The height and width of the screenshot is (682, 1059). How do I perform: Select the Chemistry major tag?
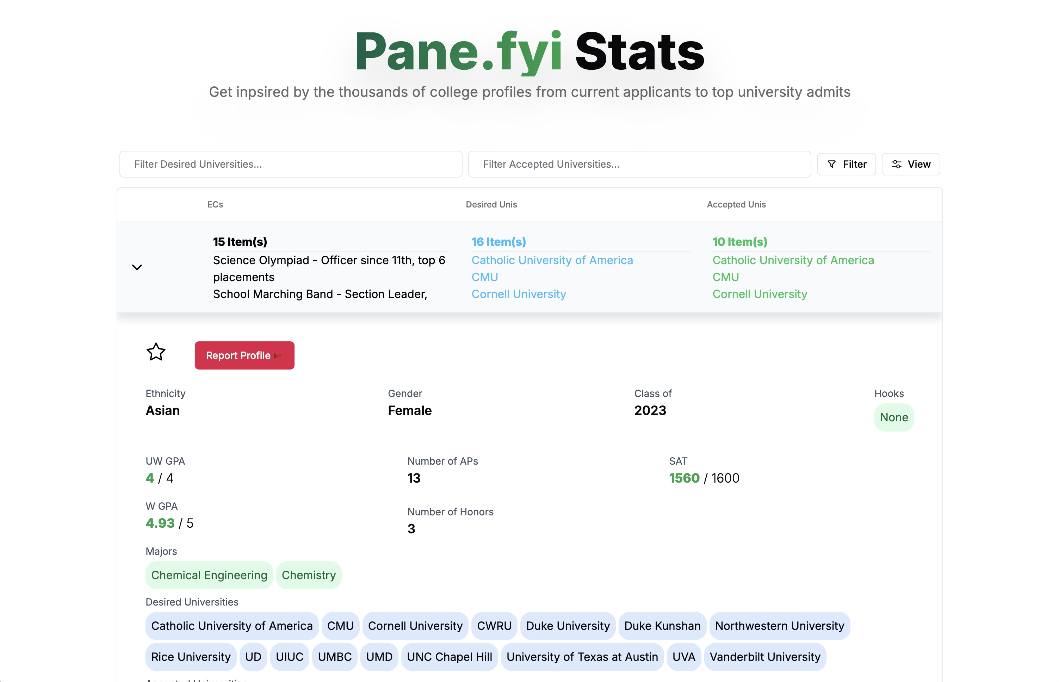[309, 575]
